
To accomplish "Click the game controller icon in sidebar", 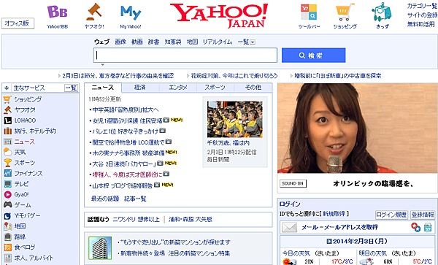I will [7, 205].
